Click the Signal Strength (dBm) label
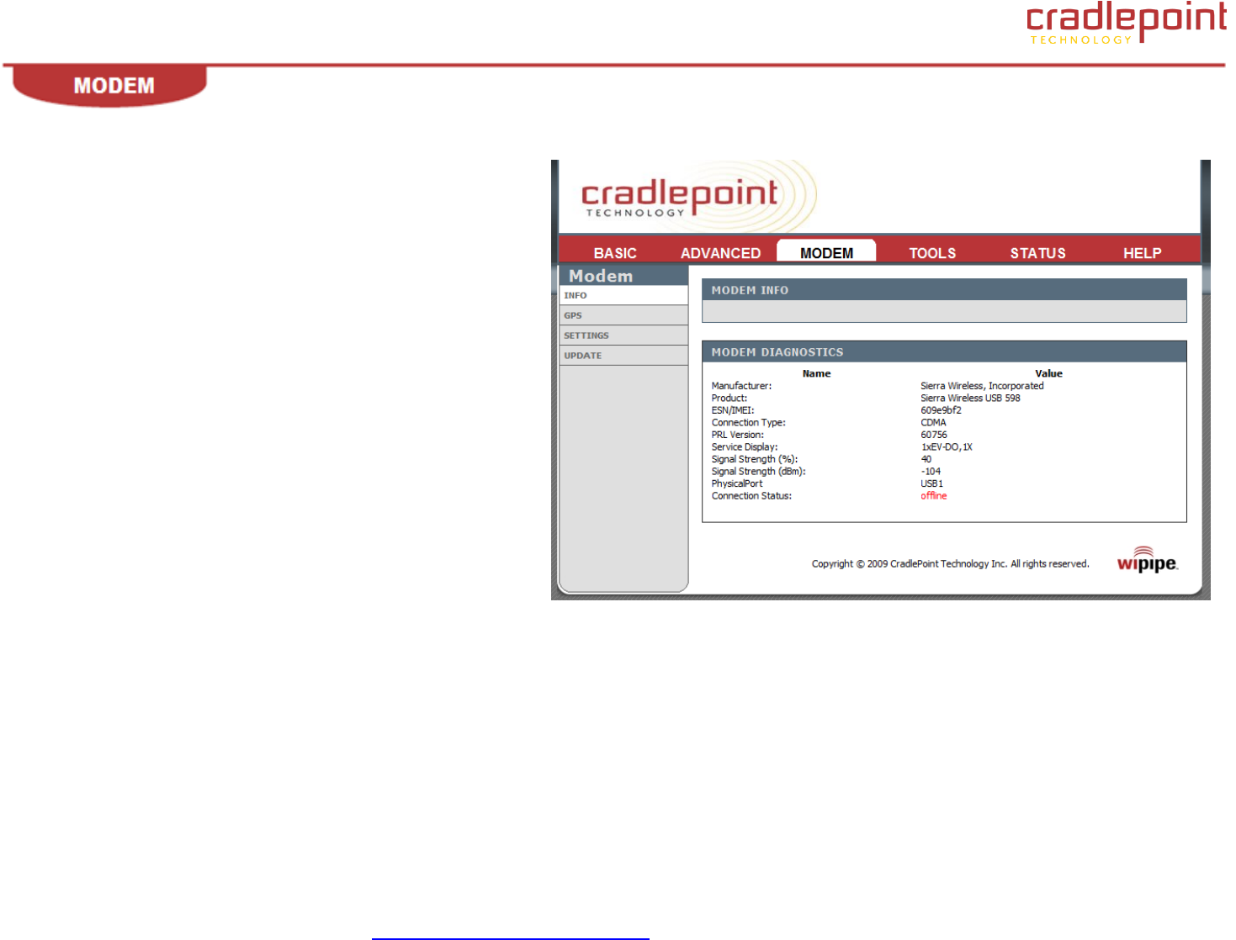 pyautogui.click(x=759, y=472)
